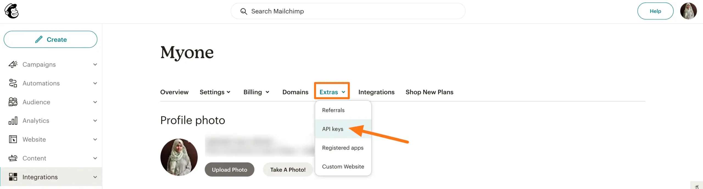Click the Audience people icon
Screen dimensions: 703x189
tap(13, 102)
